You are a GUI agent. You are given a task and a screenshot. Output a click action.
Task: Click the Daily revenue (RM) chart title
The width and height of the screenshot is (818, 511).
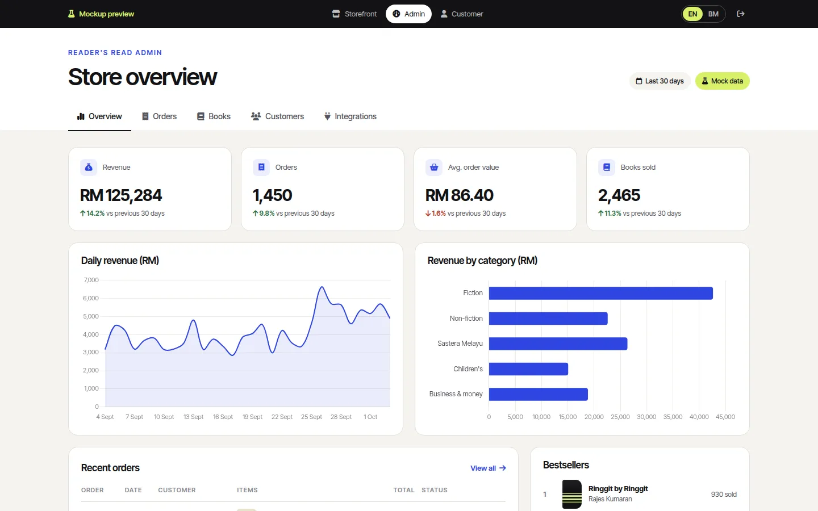[x=120, y=261]
